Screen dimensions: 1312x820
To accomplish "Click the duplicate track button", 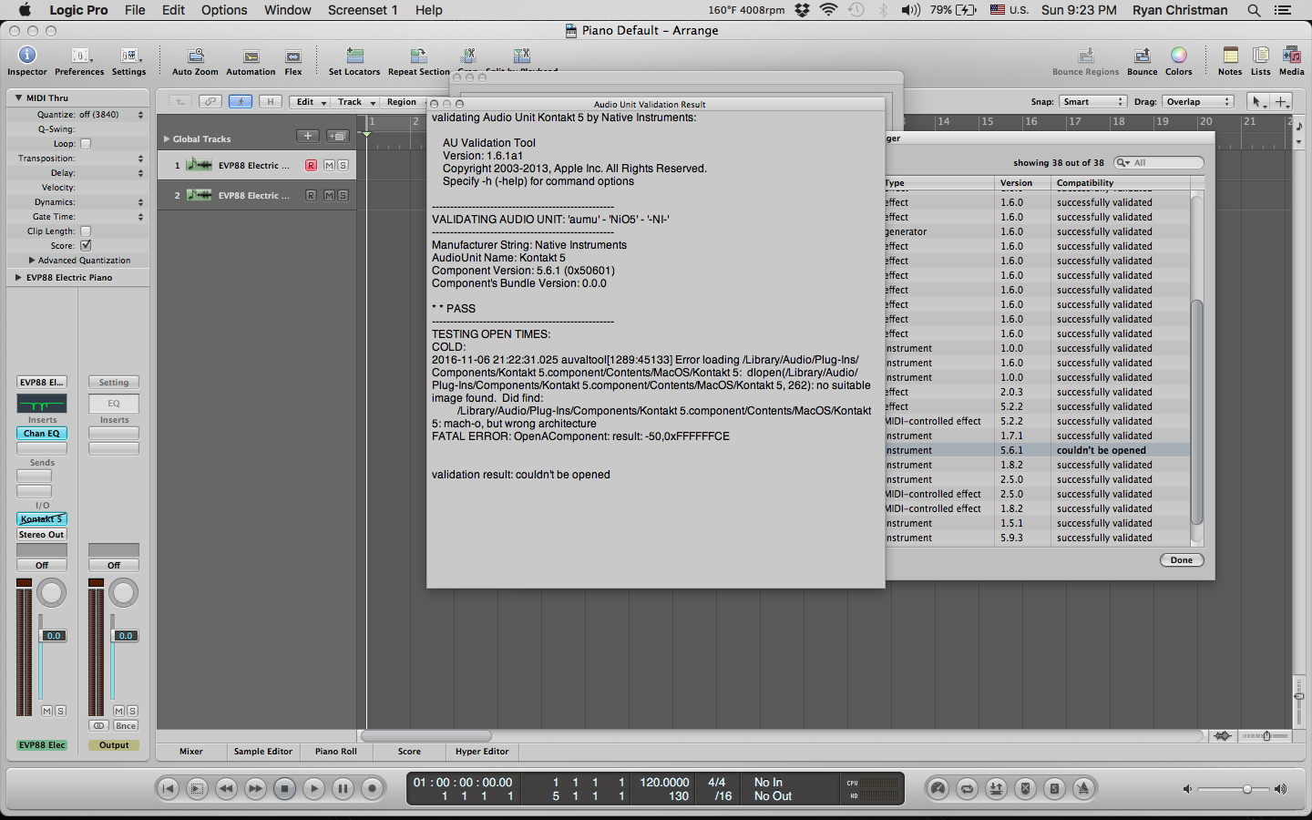I will pyautogui.click(x=338, y=137).
